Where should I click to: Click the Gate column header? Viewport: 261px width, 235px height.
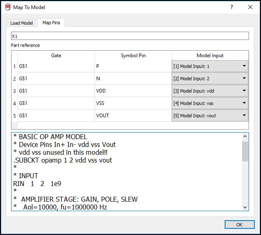pyautogui.click(x=56, y=56)
